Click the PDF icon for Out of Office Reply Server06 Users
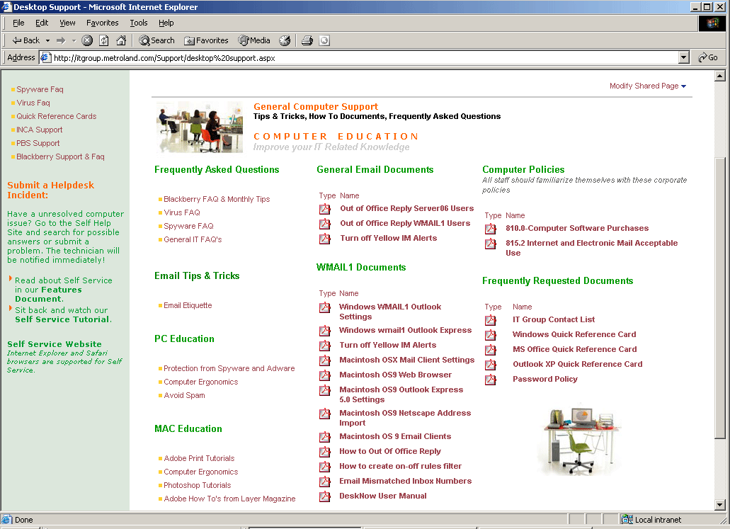Image resolution: width=730 pixels, height=529 pixels. (x=324, y=209)
